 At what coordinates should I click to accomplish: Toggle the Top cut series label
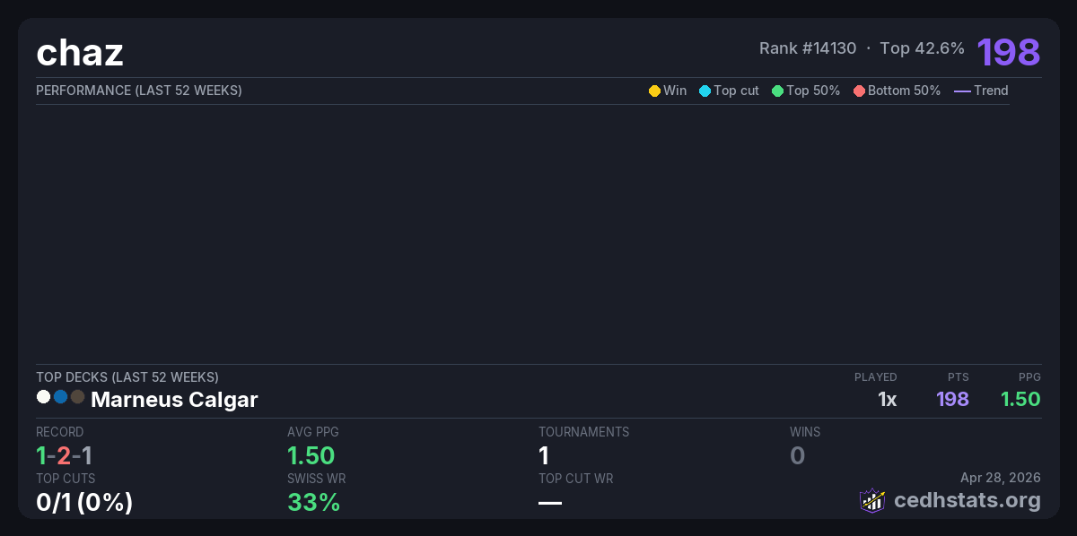tap(736, 91)
